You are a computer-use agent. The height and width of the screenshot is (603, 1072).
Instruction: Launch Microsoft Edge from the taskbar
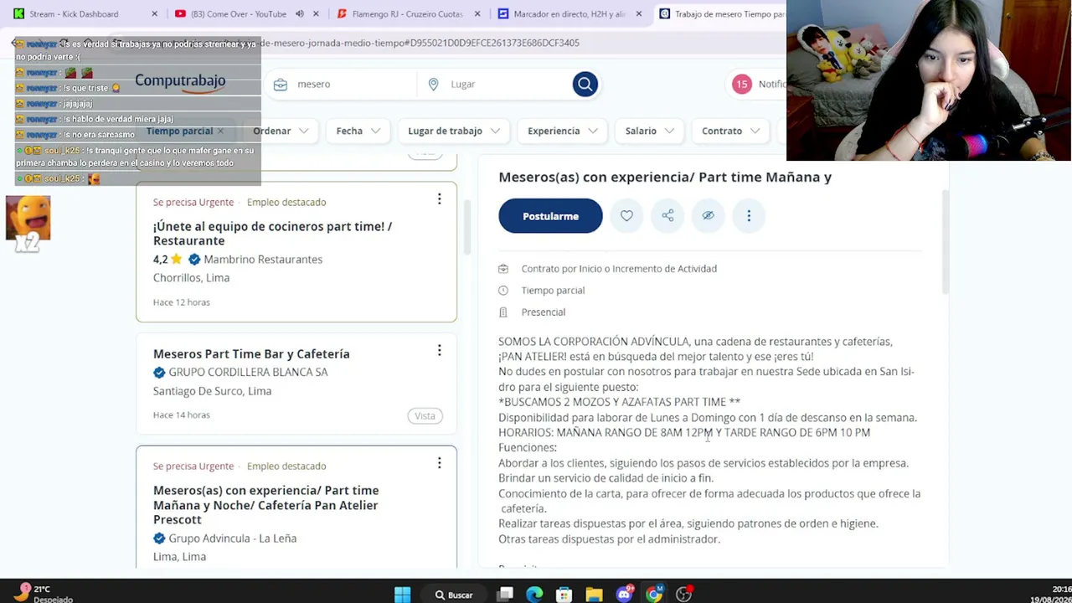[534, 595]
